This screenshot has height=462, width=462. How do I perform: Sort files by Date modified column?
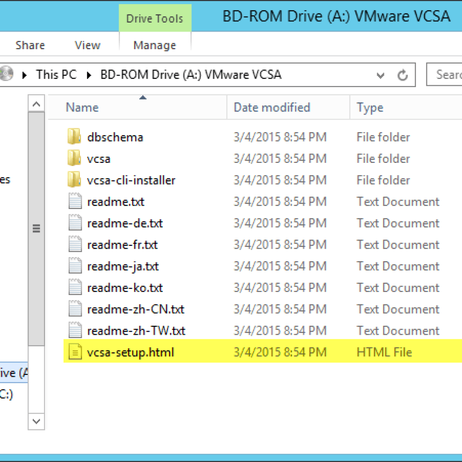[272, 107]
